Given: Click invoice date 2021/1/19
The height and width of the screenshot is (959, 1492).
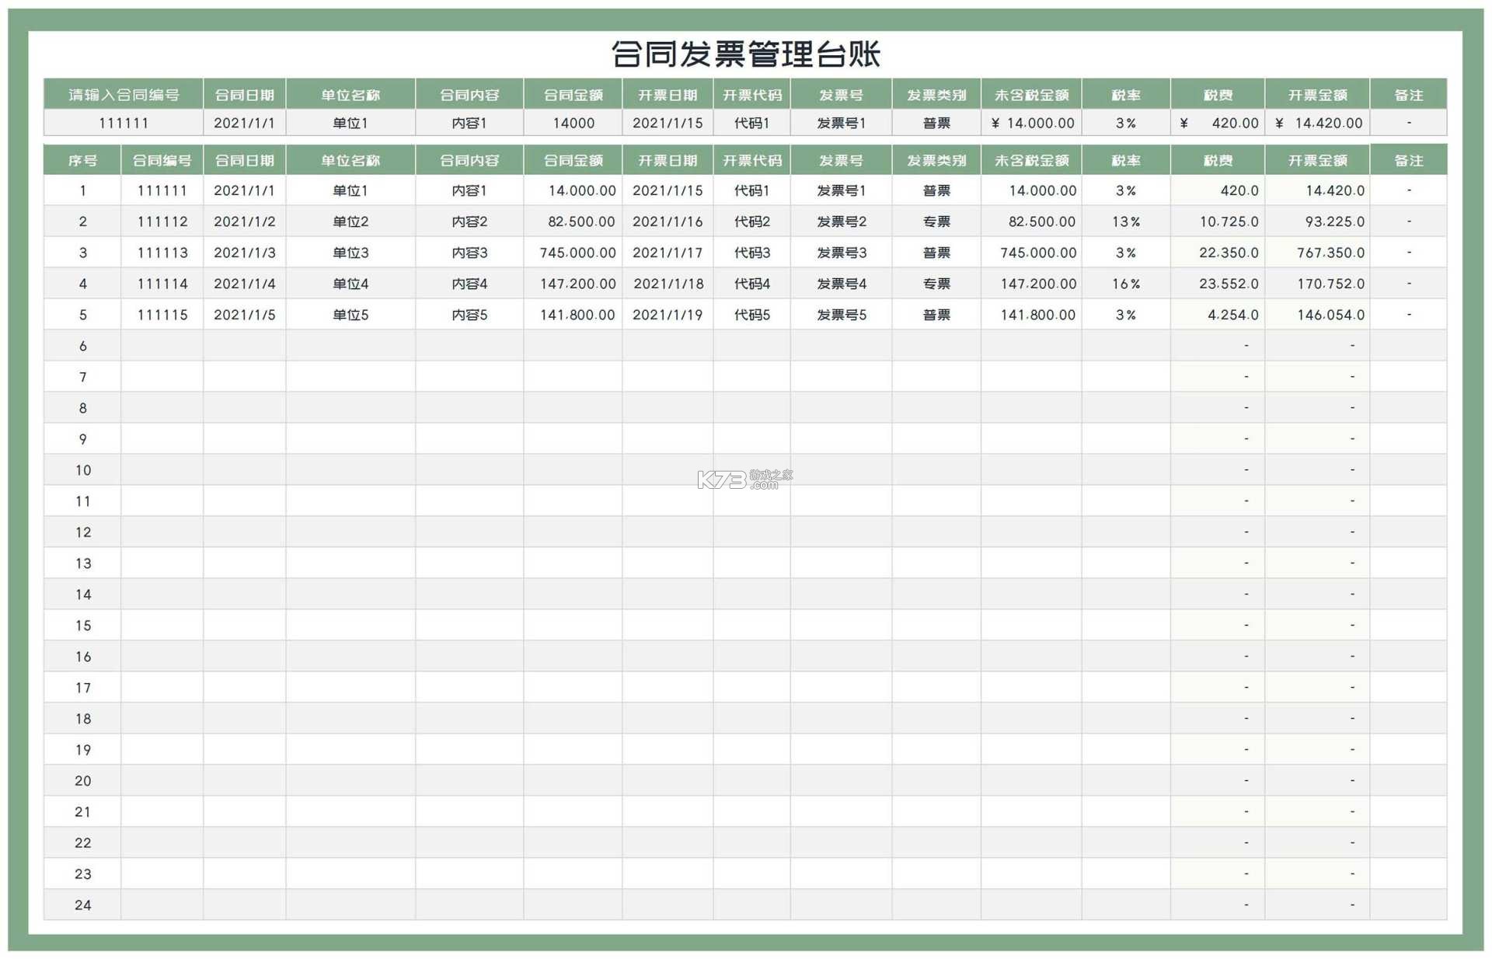Looking at the screenshot, I should click(x=668, y=315).
